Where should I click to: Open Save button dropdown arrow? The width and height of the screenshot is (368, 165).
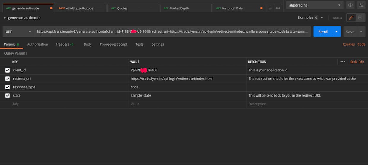click(361, 32)
